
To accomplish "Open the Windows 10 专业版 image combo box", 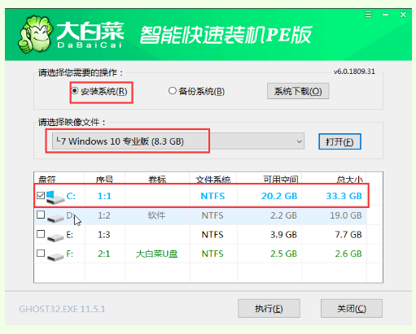I will (x=178, y=141).
